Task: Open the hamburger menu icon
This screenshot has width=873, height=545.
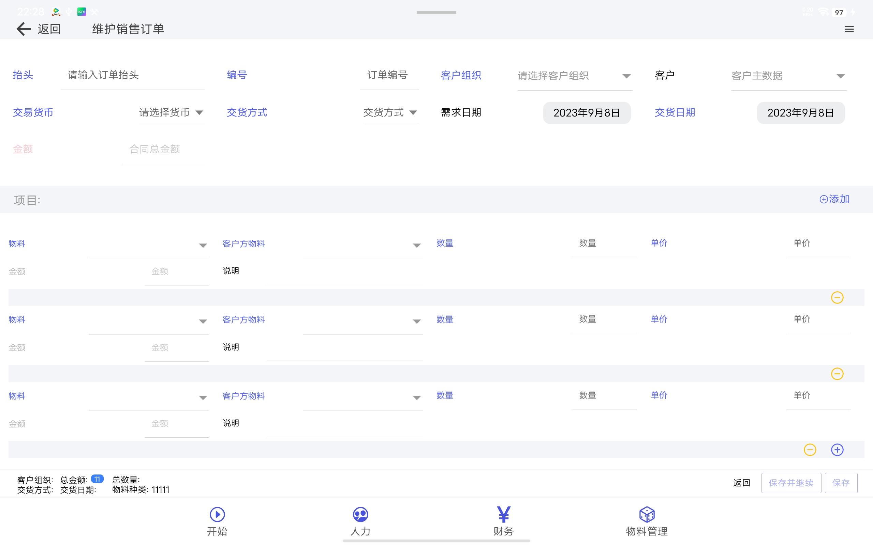Action: (849, 29)
